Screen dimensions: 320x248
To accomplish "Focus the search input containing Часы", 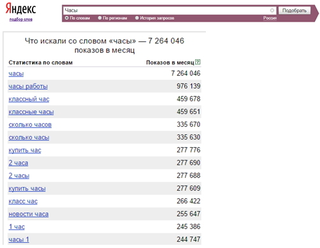I will tap(166, 10).
